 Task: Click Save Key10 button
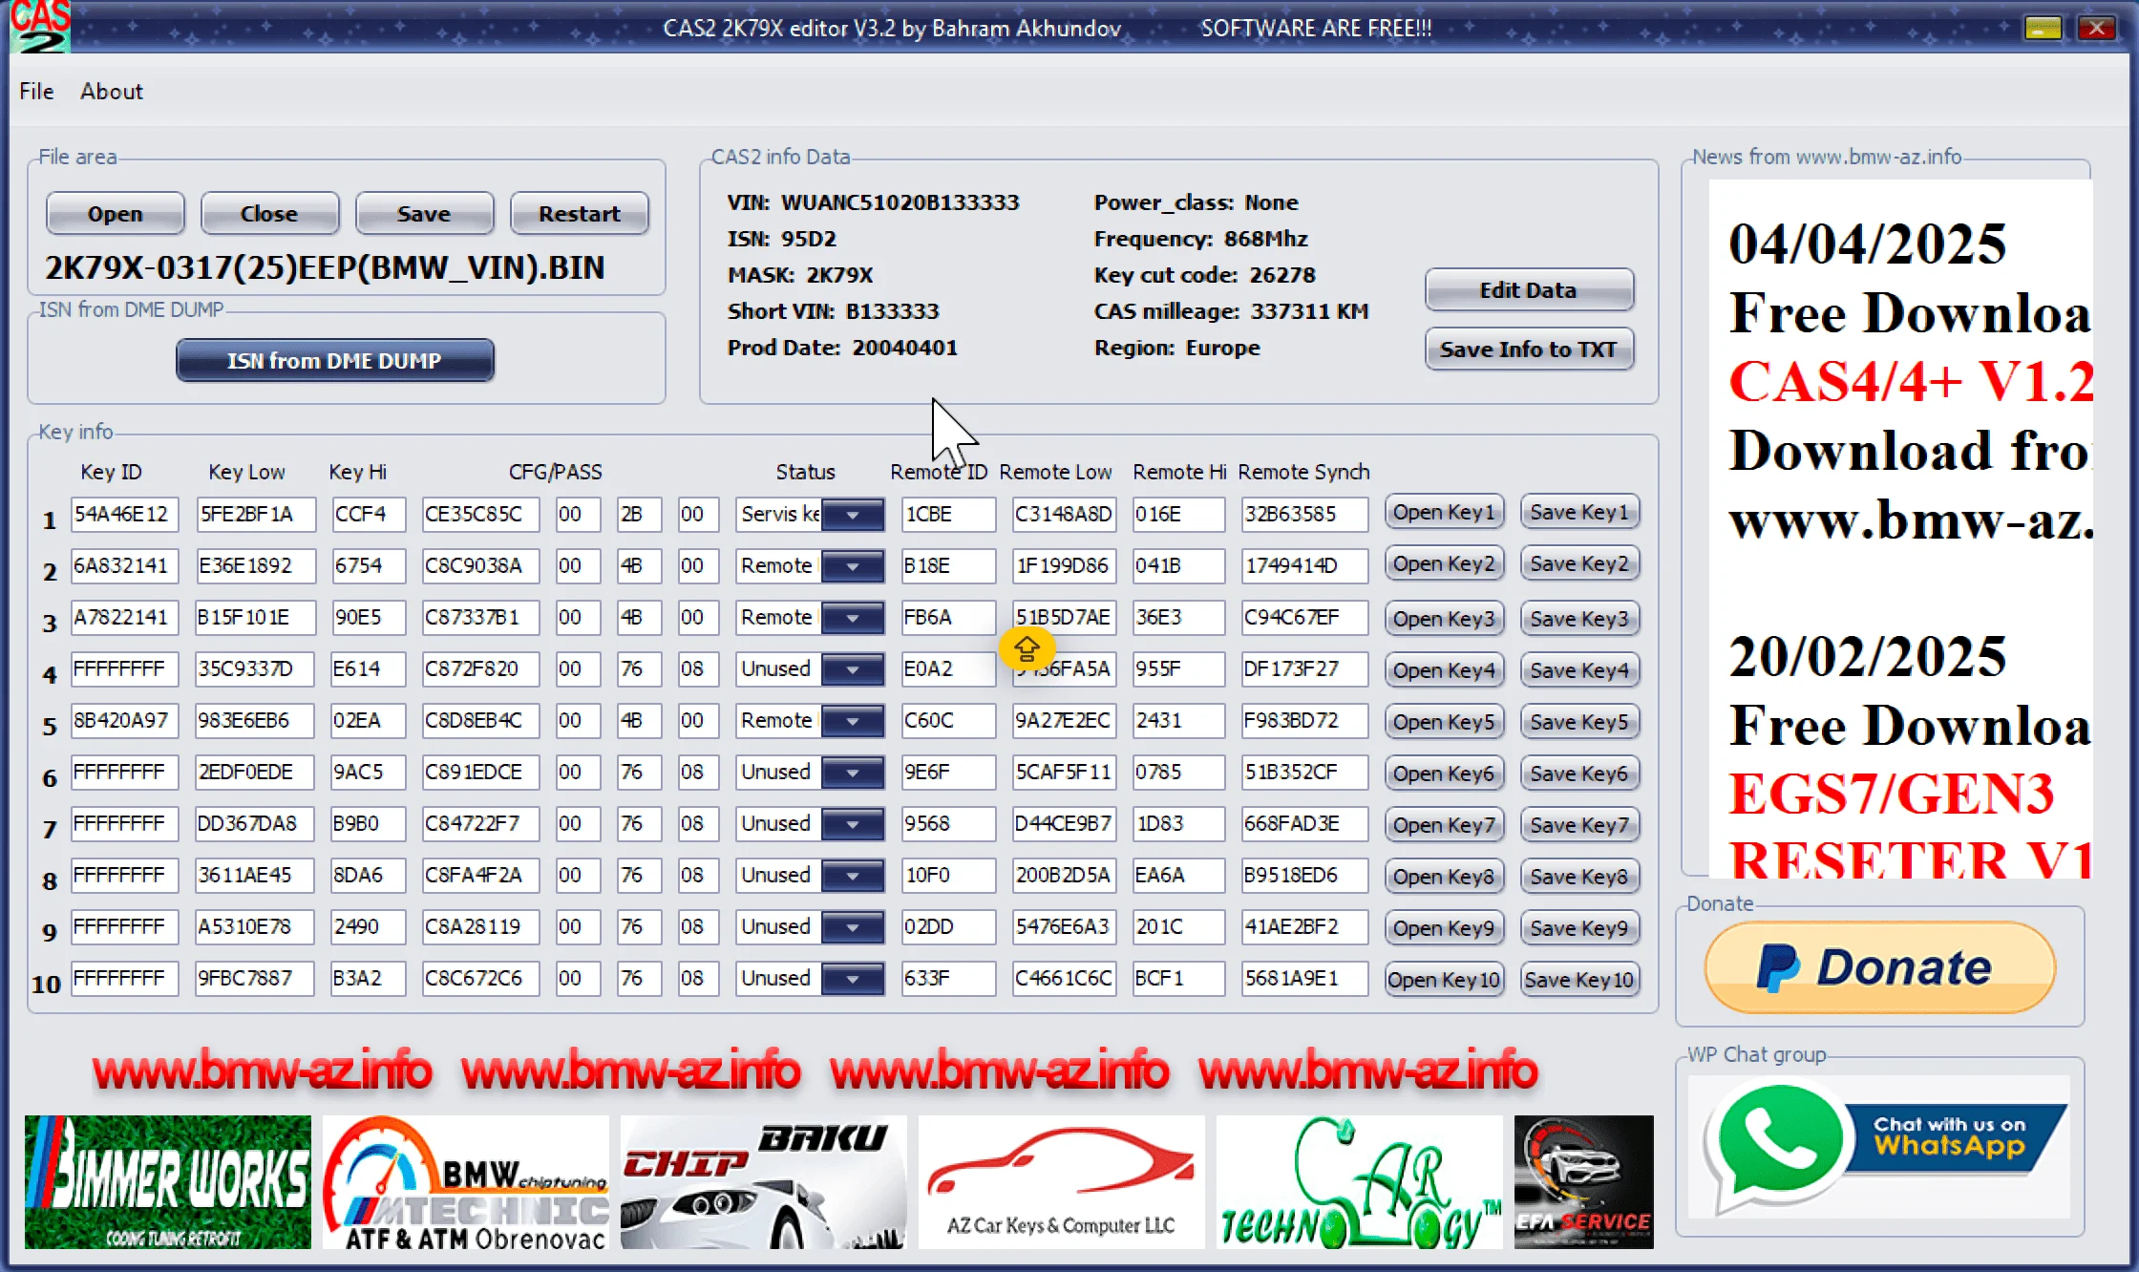coord(1579,980)
